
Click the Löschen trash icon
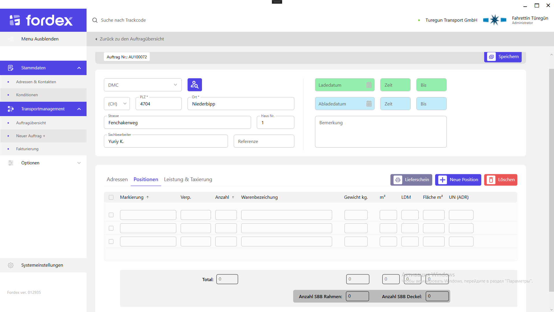pos(491,180)
